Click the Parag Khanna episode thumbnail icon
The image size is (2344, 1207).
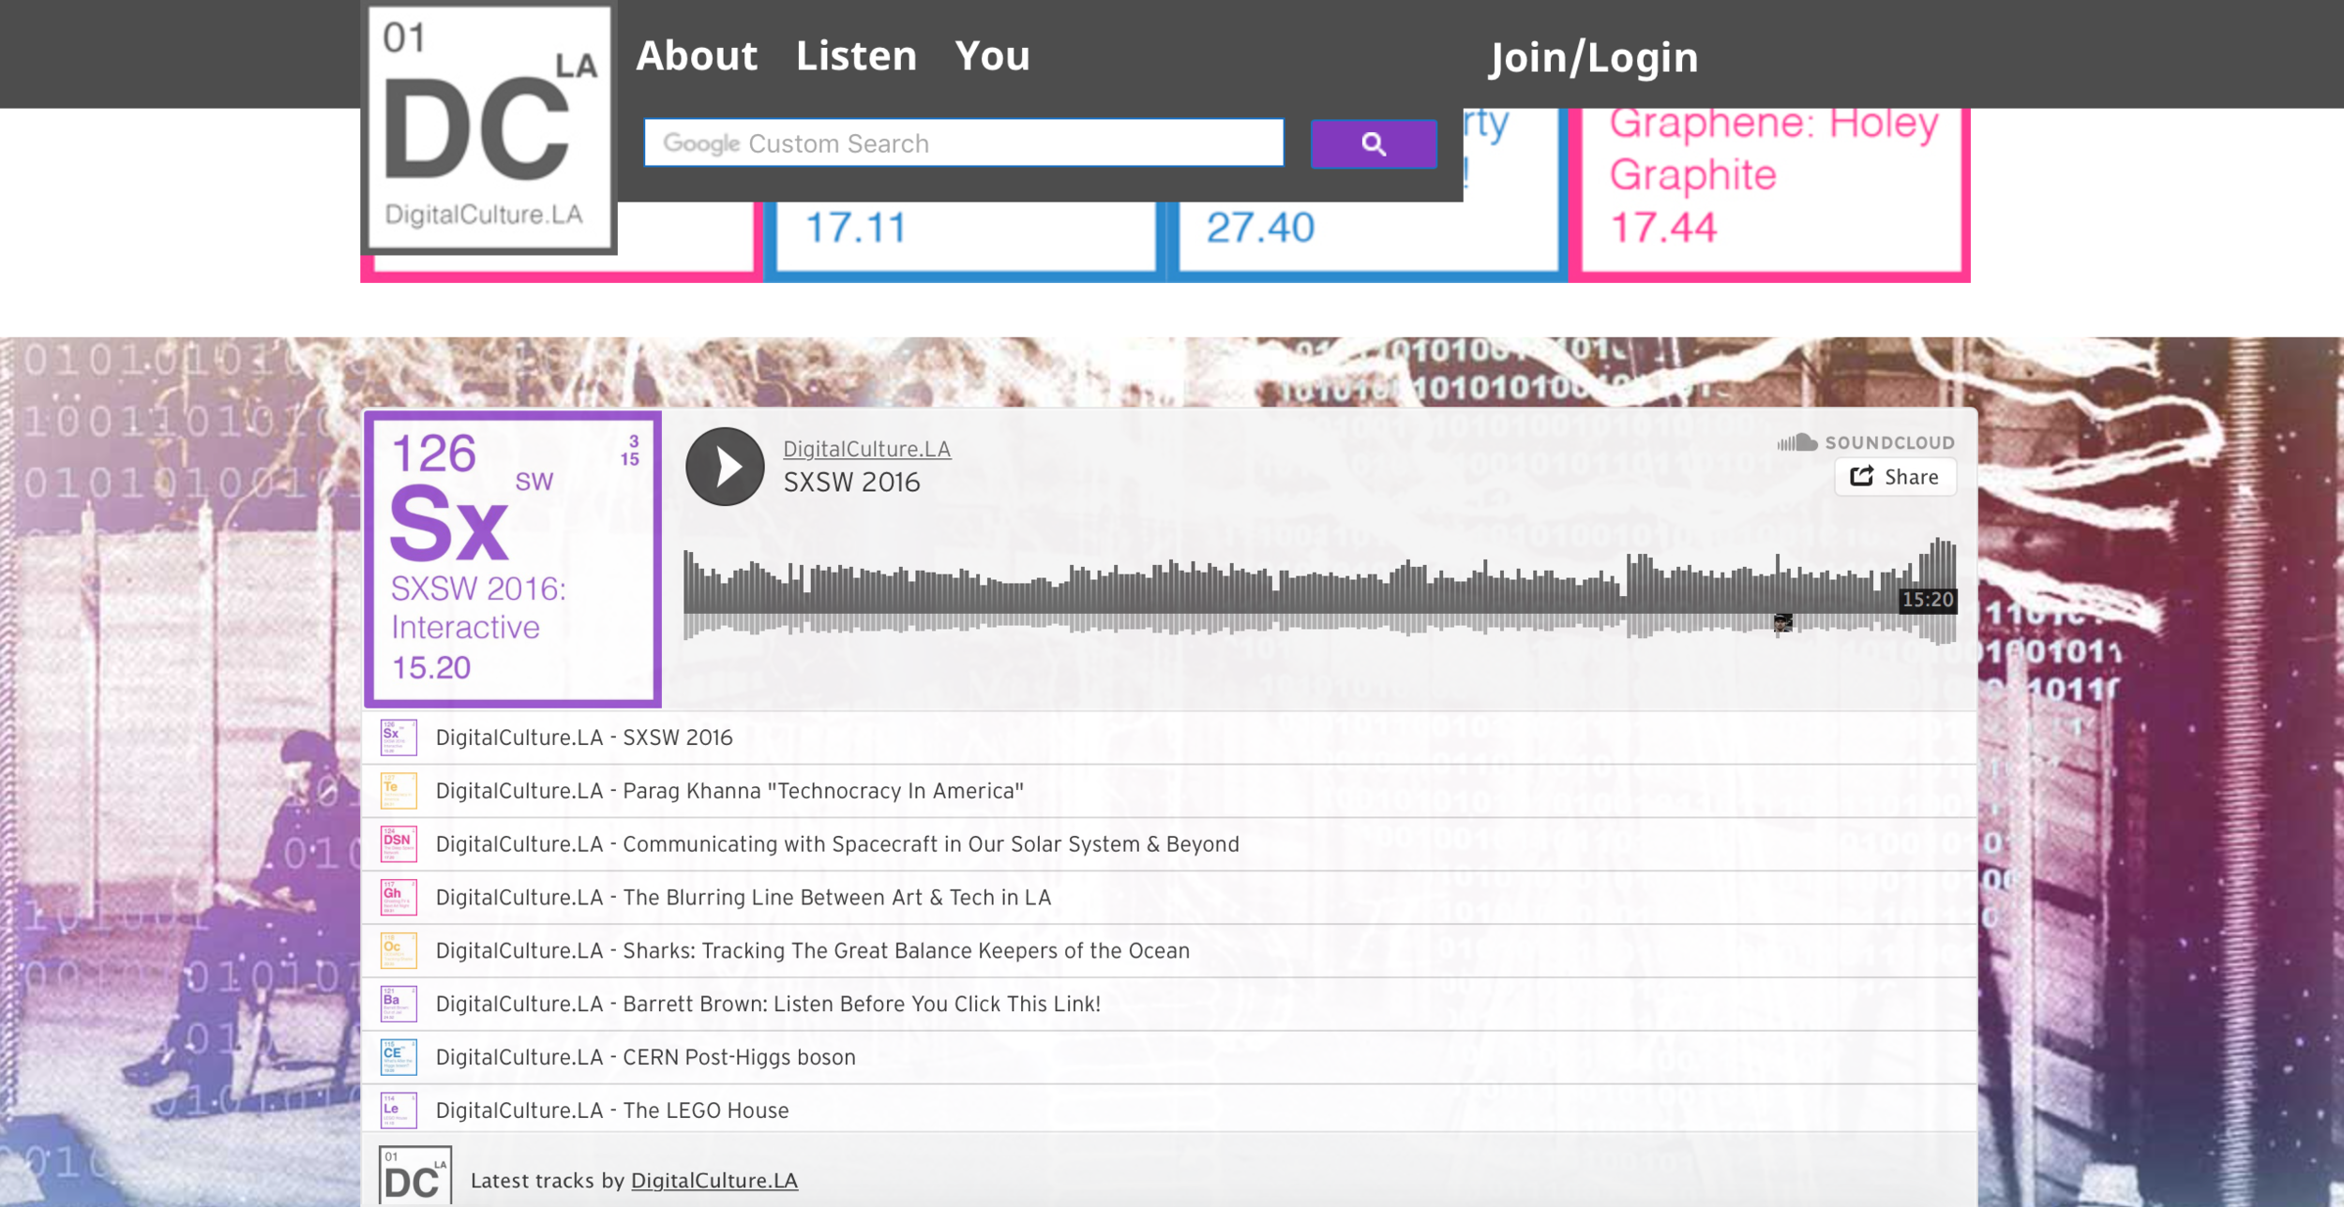(x=398, y=790)
